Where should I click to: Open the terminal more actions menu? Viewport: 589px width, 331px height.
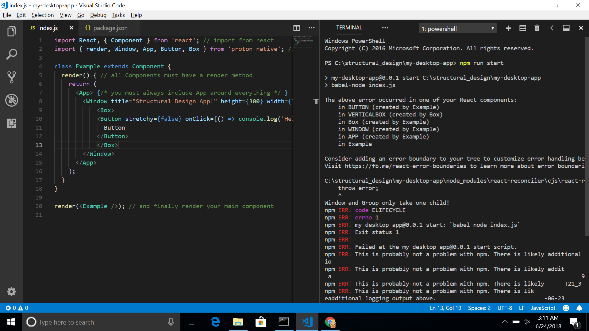click(x=385, y=28)
